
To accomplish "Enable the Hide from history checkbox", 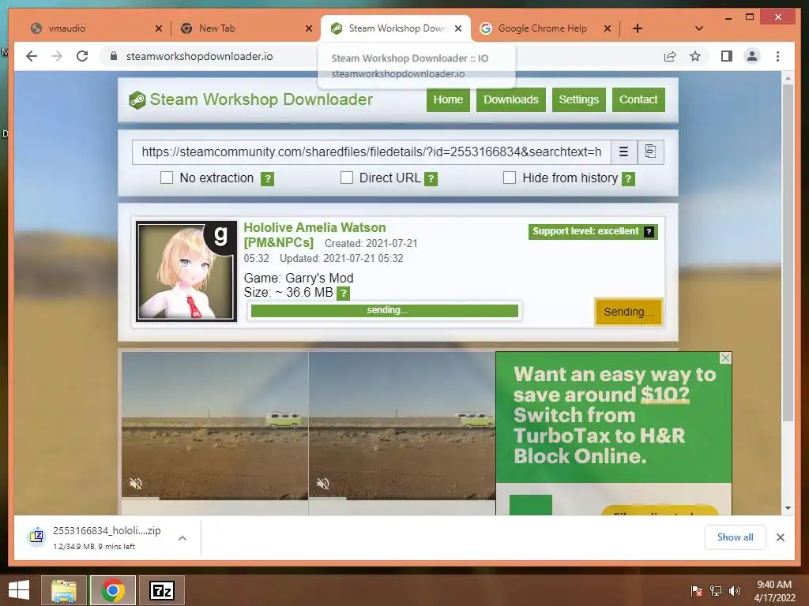I will point(510,178).
